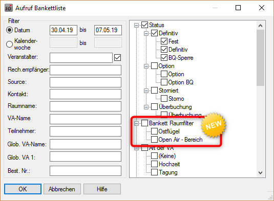Click the Abbrechen button
Screen dimensions: 274x201
[x=62, y=189]
